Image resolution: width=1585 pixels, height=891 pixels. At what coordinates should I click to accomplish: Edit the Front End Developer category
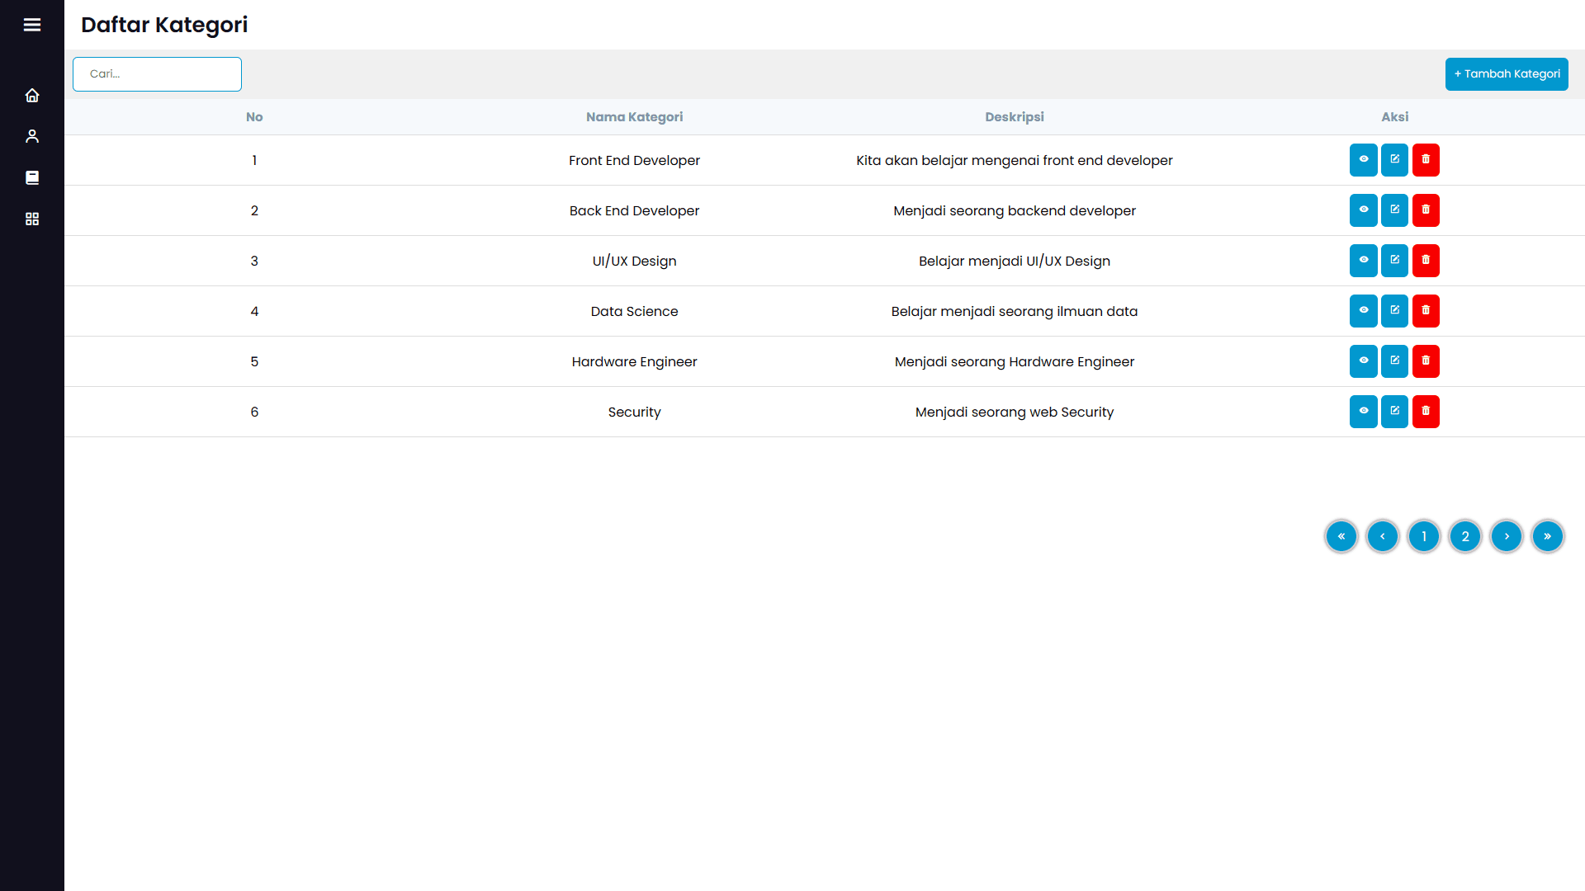1394,160
